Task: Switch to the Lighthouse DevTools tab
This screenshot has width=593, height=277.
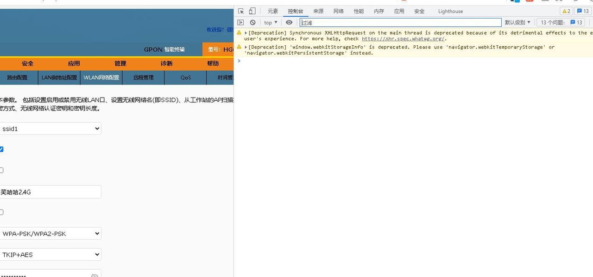Action: click(x=450, y=11)
